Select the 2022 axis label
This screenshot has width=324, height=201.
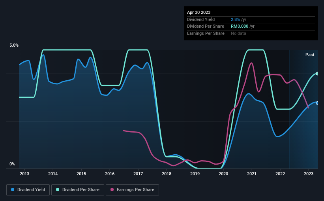coord(280,174)
